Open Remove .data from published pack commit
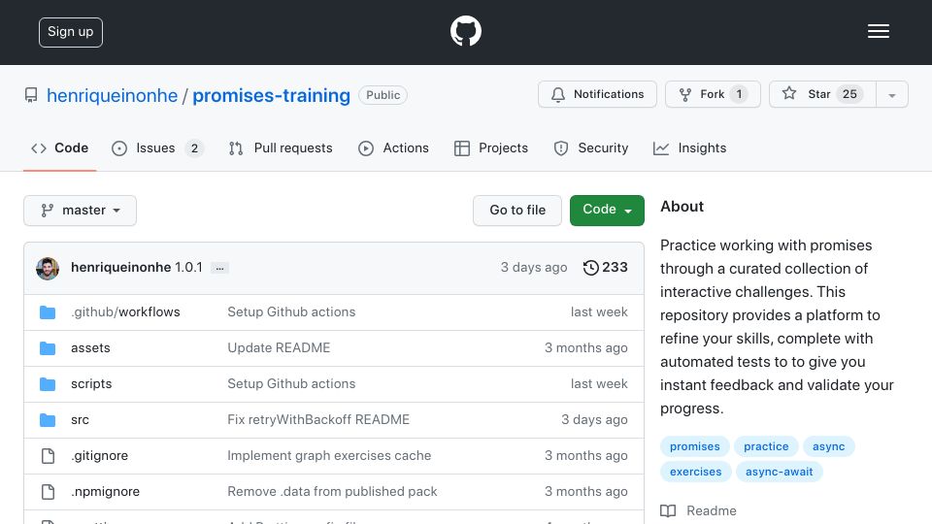Viewport: 932px width, 524px height. pyautogui.click(x=332, y=492)
